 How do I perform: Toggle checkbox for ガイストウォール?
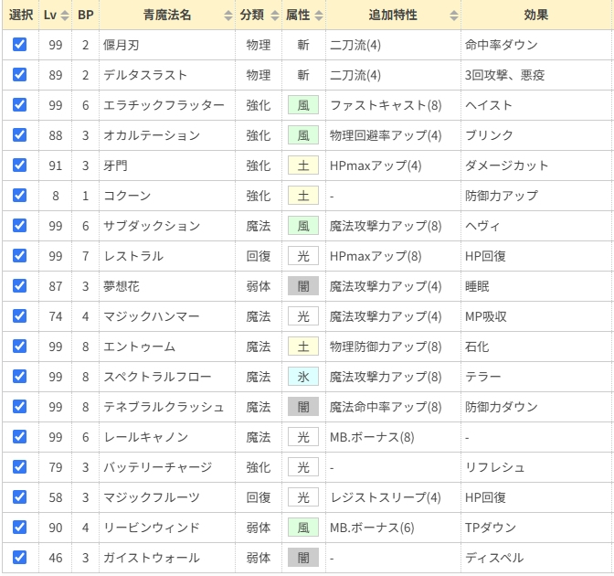point(20,557)
